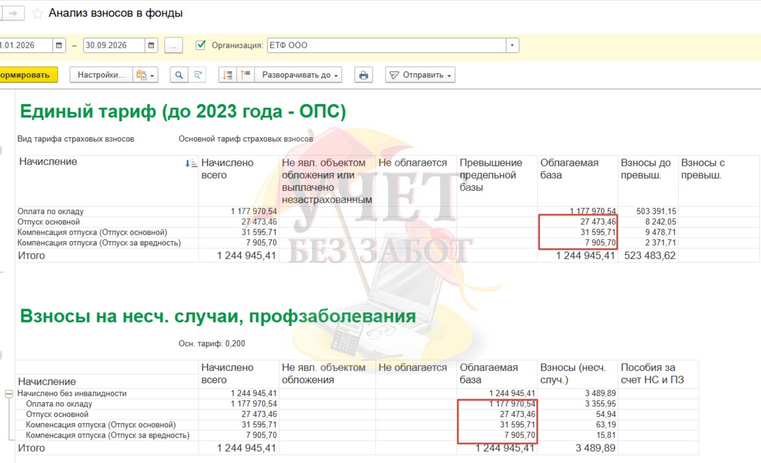Click the Осн. тариф: 0,200 label
Viewport: 761px width, 463px height.
click(212, 344)
